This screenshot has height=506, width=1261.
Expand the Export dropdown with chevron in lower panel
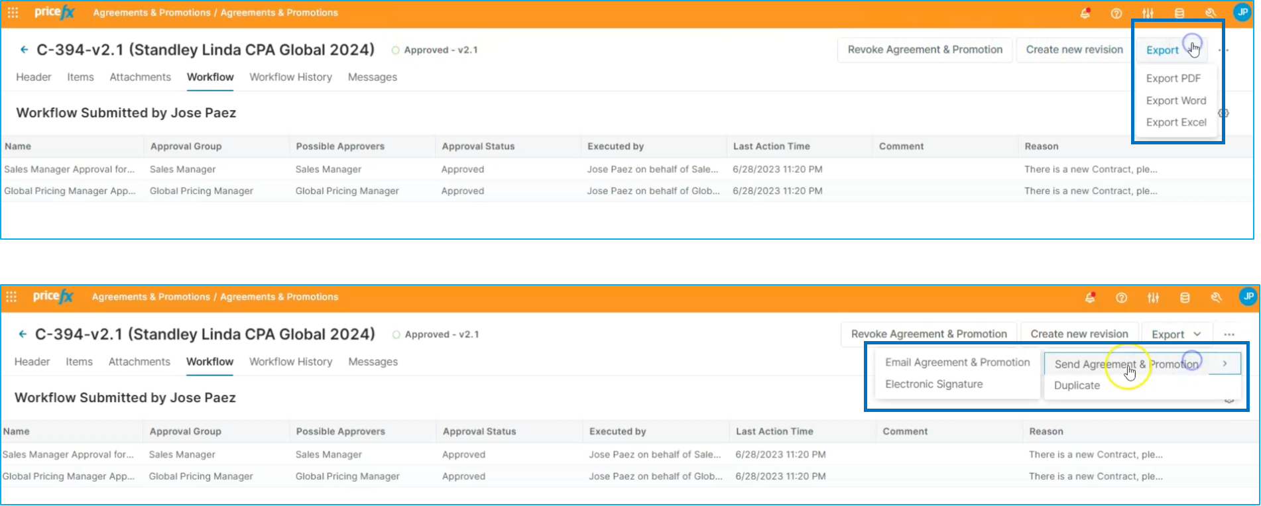[1175, 334]
